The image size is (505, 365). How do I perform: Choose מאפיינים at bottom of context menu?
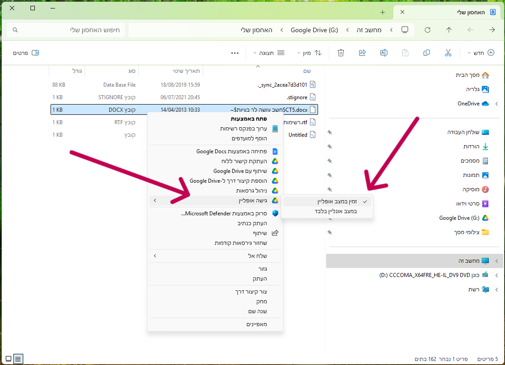[215, 324]
